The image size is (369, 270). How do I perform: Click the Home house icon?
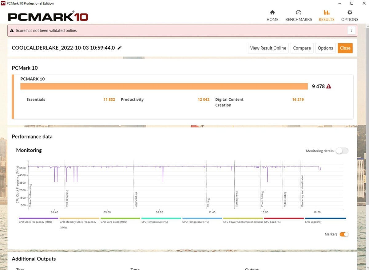272,13
